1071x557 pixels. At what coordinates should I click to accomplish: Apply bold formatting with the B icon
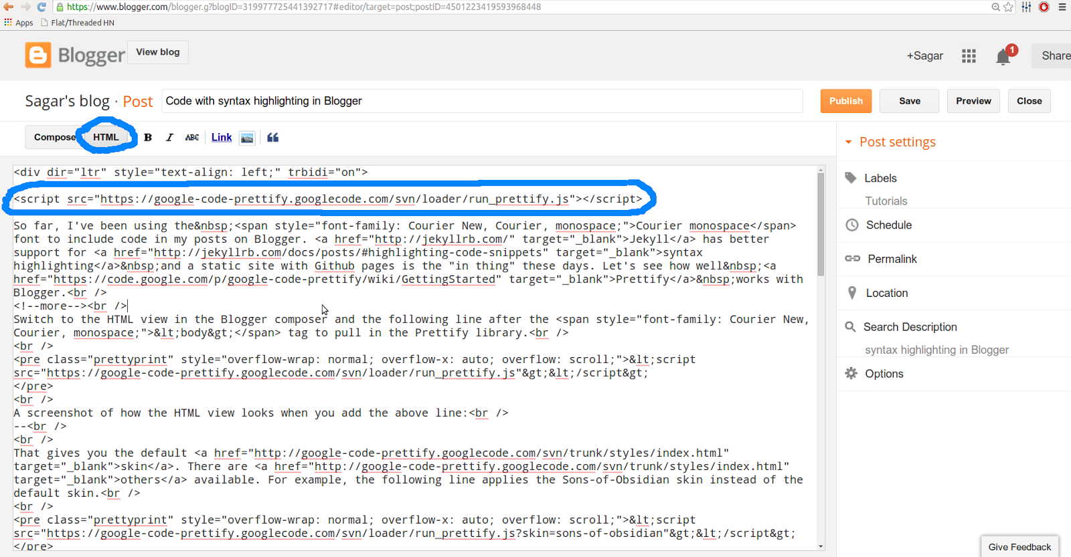pos(148,137)
